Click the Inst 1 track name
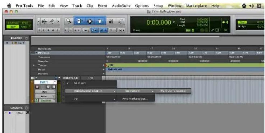The width and height of the screenshot is (265, 133). tap(44, 82)
